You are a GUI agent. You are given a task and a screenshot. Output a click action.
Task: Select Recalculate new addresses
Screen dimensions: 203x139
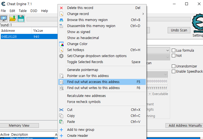point(102,96)
